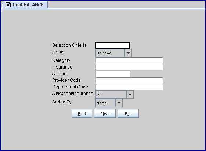This screenshot has width=206, height=151.
Task: Click the Clear button to reset fields
Action: (x=105, y=113)
